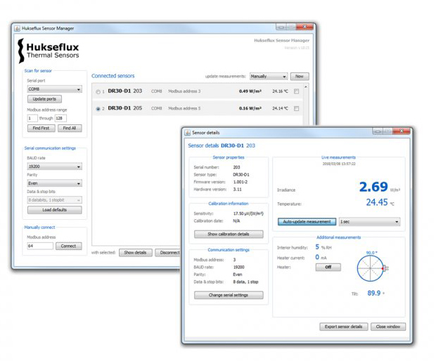Tick the checkbox for sensor DR30-D1 205
This screenshot has width=436, height=361.
pyautogui.click(x=296, y=109)
